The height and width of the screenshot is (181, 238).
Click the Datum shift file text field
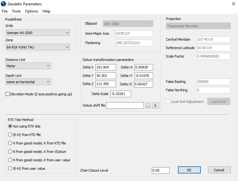[x=125, y=105]
